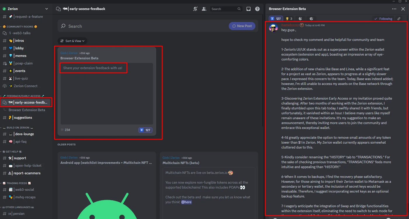Click the hamidzzzzz username in thread
The height and width of the screenshot is (219, 409).
[290, 25]
